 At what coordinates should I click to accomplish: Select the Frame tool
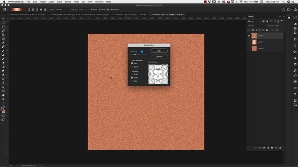pos(3,39)
